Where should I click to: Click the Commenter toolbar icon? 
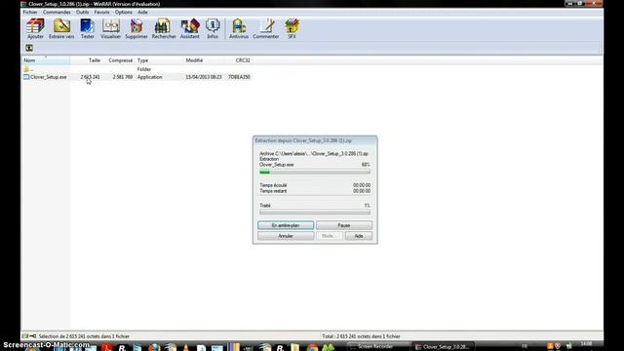click(266, 28)
